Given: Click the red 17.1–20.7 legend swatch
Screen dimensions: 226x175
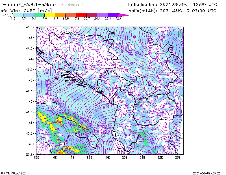Looking at the screenshot, I should pyautogui.click(x=81, y=15).
